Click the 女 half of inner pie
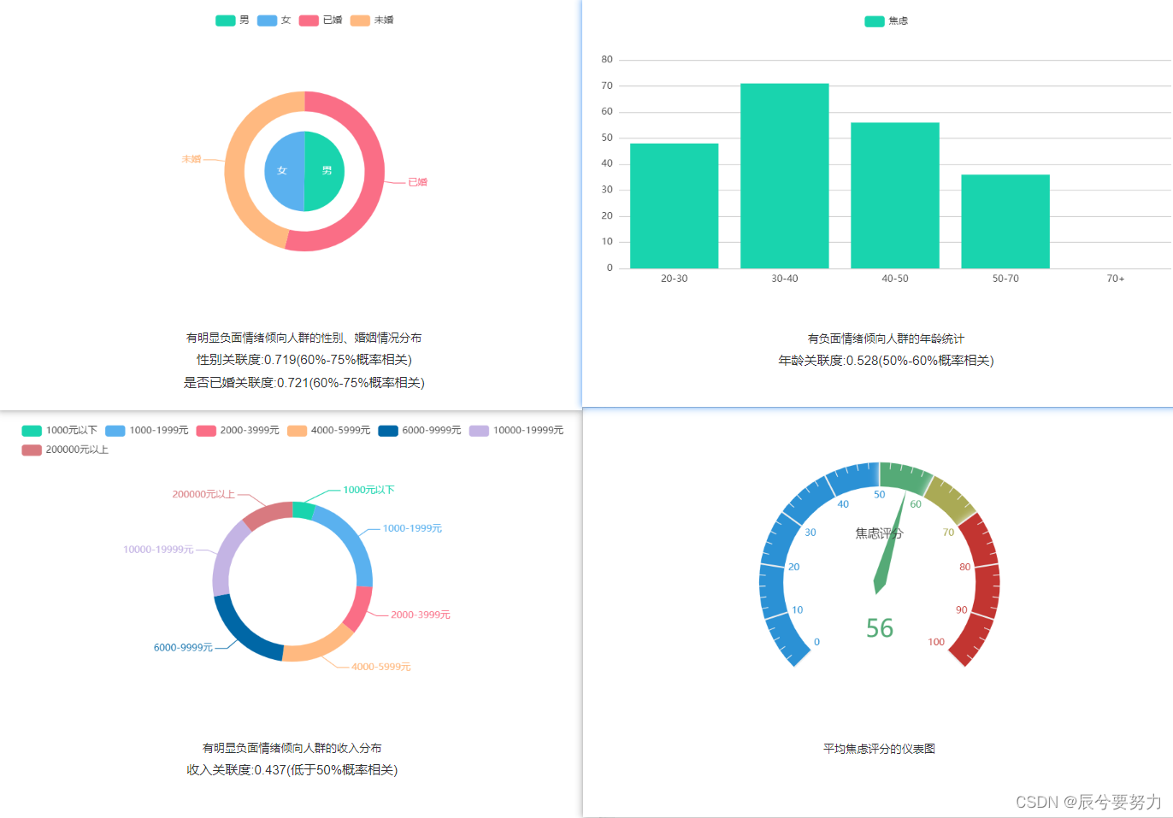Image resolution: width=1173 pixels, height=818 pixels. (x=283, y=171)
